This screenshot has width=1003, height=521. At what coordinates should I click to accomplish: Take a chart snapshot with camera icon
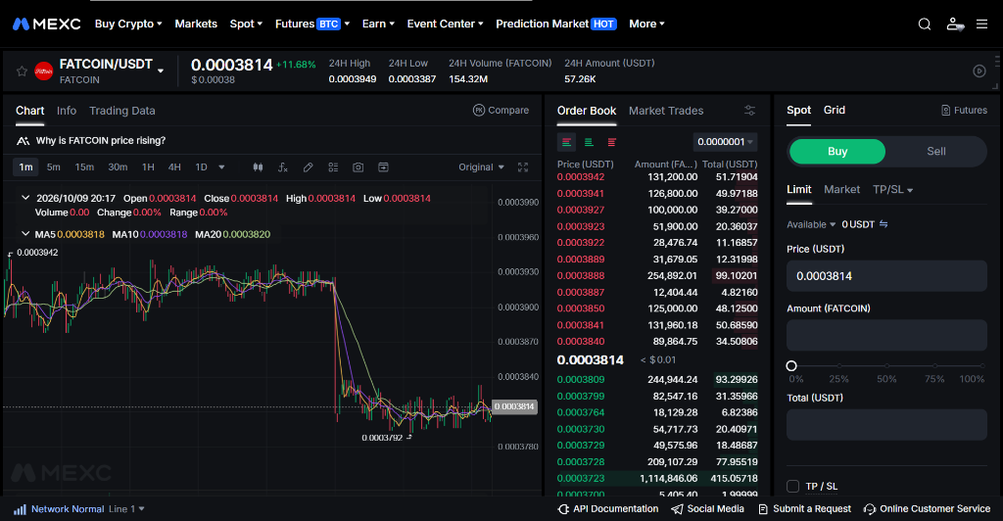point(358,166)
